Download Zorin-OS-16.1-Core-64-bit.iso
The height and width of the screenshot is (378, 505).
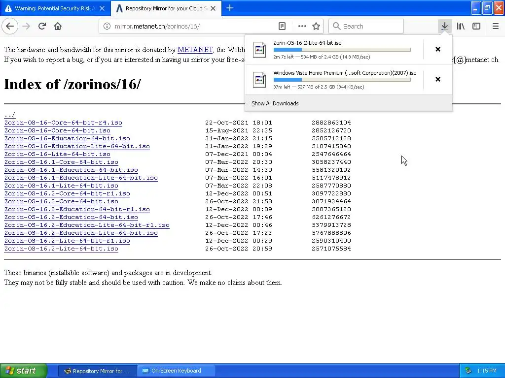click(x=61, y=162)
